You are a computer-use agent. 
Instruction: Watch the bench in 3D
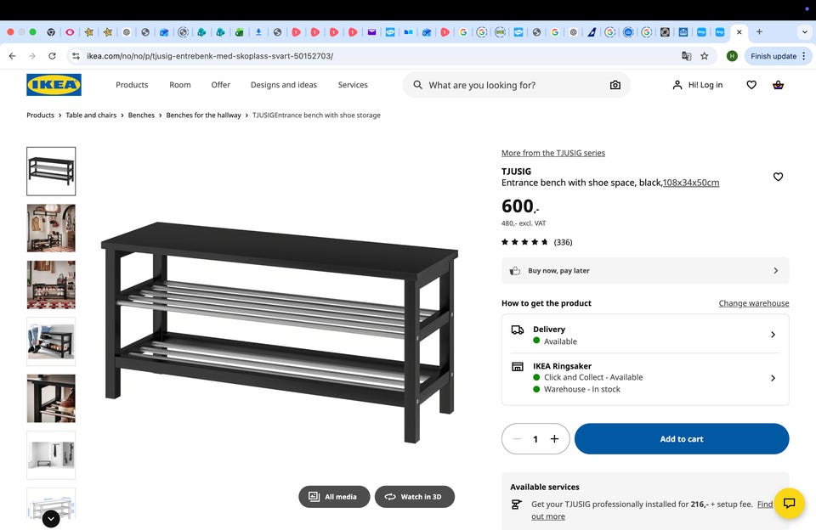[415, 497]
